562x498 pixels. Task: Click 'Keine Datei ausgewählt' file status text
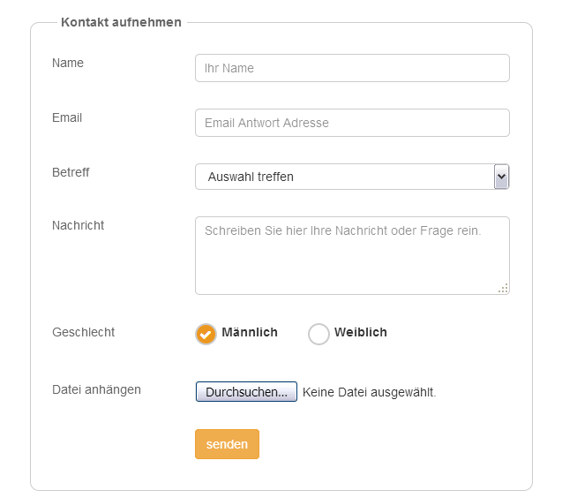pos(369,392)
